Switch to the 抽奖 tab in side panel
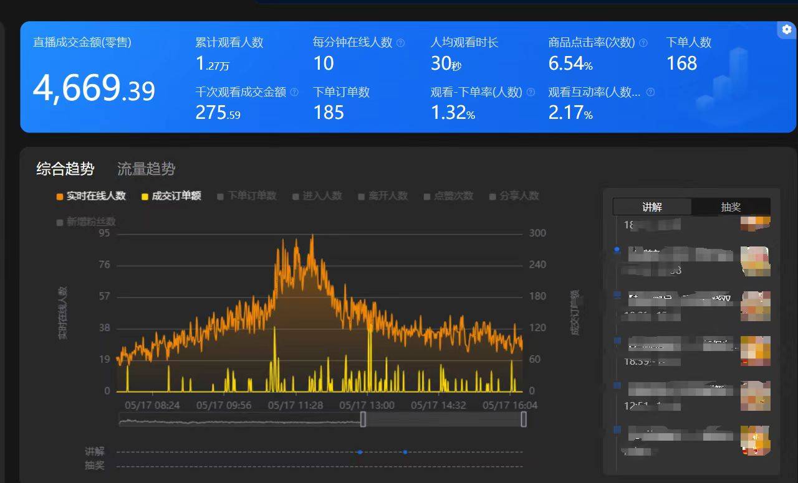 731,207
